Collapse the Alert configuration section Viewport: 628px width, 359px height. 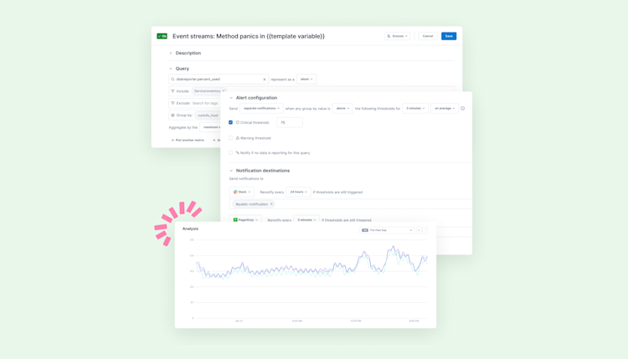(231, 98)
